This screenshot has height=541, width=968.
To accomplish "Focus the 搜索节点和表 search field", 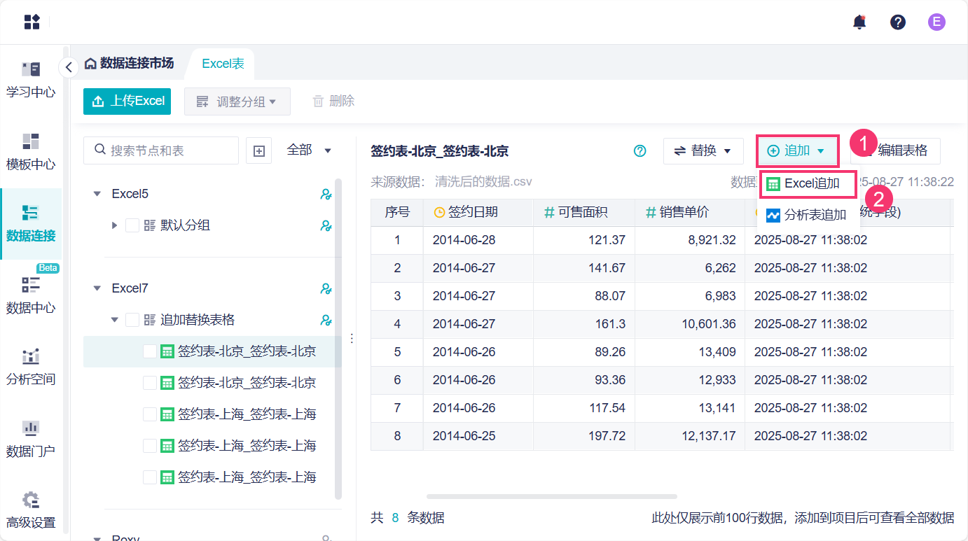I will coord(168,150).
